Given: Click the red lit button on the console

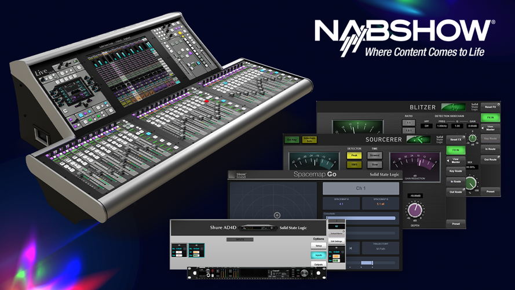Looking at the screenshot, I should [x=207, y=101].
